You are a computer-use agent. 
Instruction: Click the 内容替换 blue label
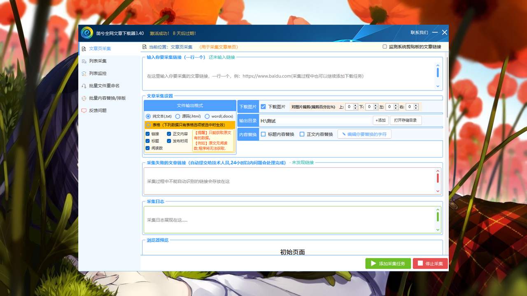click(248, 134)
